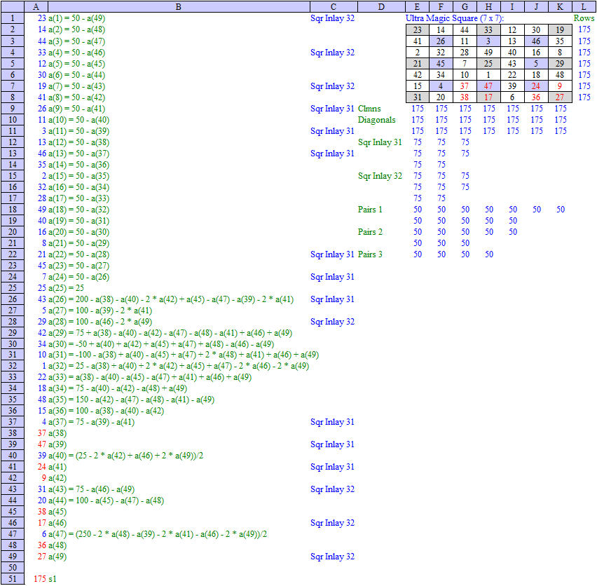This screenshot has height=586, width=597.
Task: Select column H header
Action: pos(488,6)
